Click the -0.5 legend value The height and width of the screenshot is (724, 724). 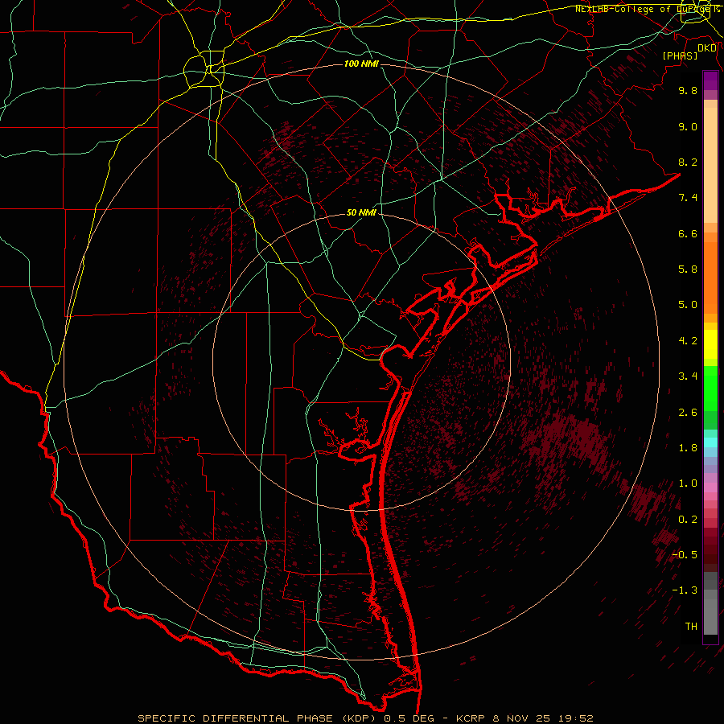point(685,555)
